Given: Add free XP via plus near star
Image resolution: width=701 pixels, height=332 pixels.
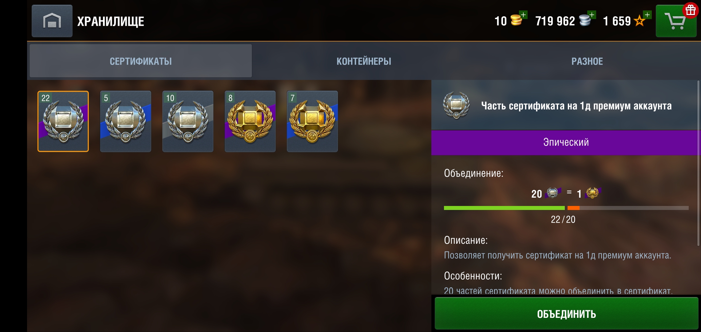Looking at the screenshot, I should [647, 15].
